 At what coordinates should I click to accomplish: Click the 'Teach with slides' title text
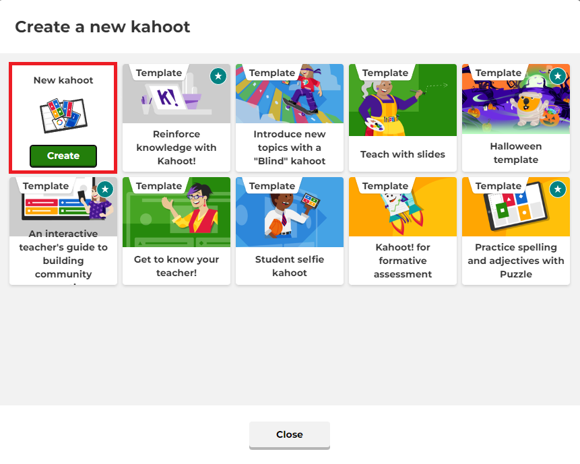pyautogui.click(x=403, y=154)
